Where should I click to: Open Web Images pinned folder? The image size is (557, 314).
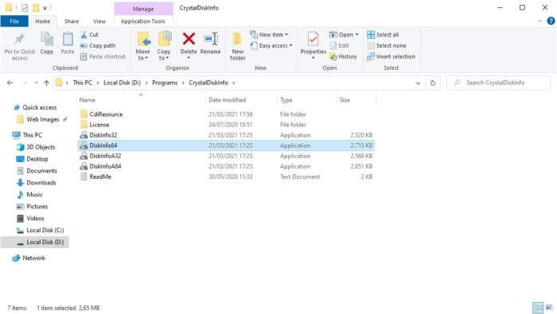38,119
